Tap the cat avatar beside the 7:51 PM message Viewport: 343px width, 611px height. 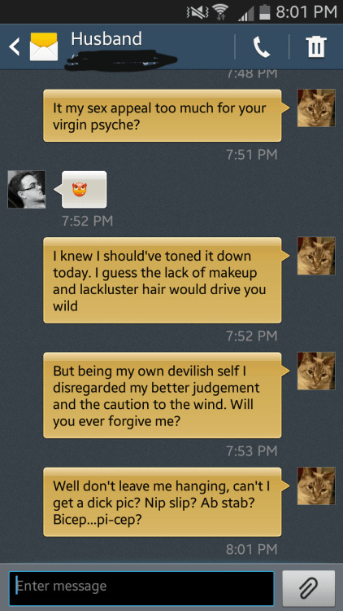pyautogui.click(x=316, y=108)
